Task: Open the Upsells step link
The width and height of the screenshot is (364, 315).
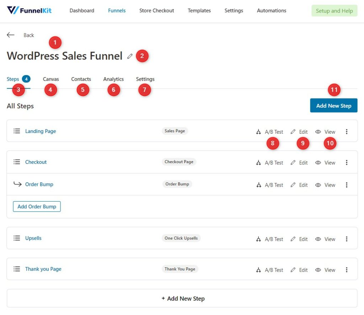Action: pos(33,238)
